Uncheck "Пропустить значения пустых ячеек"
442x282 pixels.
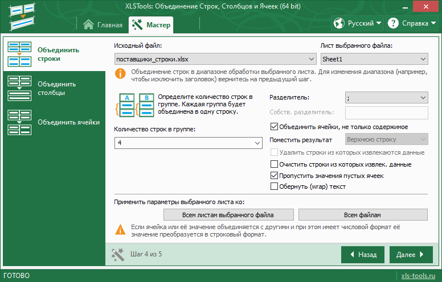click(x=274, y=176)
